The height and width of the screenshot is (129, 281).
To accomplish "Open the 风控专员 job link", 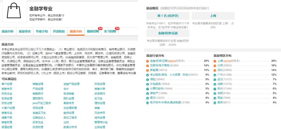I will coord(100,113).
